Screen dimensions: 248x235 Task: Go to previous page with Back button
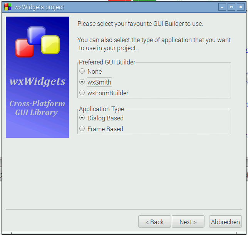point(154,221)
